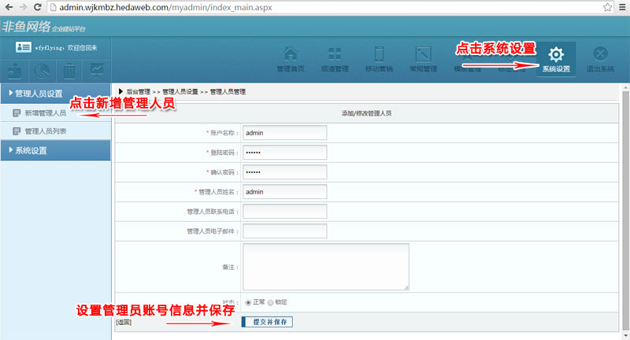
Task: Click the [返回] link
Action: coord(123,322)
